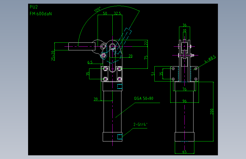Click the 51 dimension value
This screenshot has width=246, height=159.
(153, 74)
